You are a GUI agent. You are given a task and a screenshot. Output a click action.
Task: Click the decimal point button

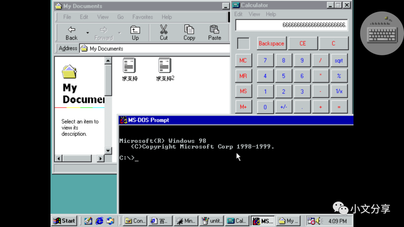[x=302, y=107]
